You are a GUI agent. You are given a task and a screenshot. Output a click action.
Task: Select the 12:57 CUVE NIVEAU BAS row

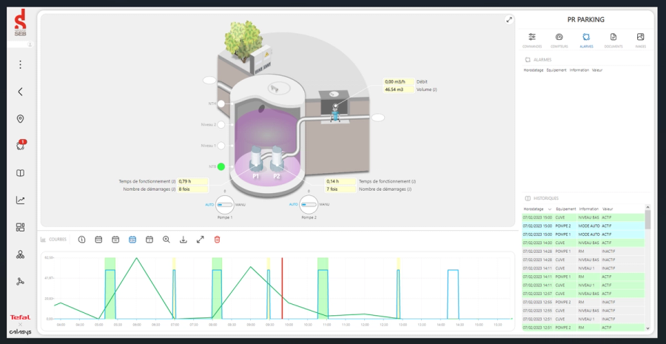pyautogui.click(x=583, y=294)
